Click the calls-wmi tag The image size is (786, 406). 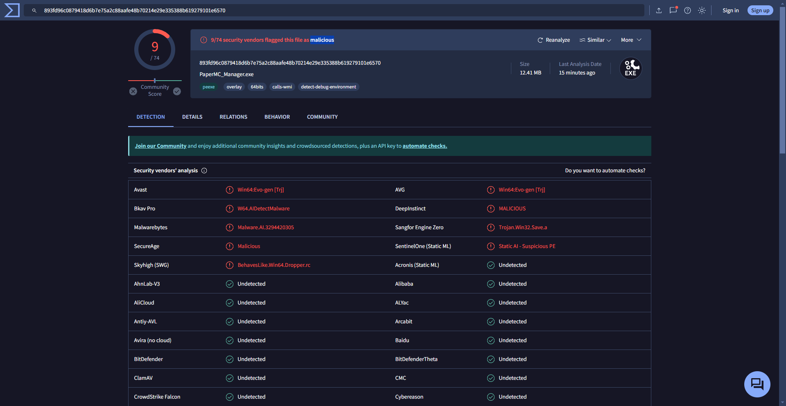coord(282,87)
